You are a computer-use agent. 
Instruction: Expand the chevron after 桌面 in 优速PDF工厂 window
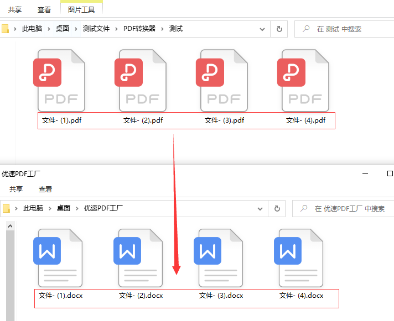point(77,209)
